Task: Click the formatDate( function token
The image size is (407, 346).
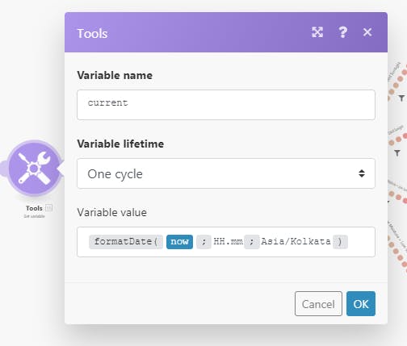Action: click(x=126, y=242)
